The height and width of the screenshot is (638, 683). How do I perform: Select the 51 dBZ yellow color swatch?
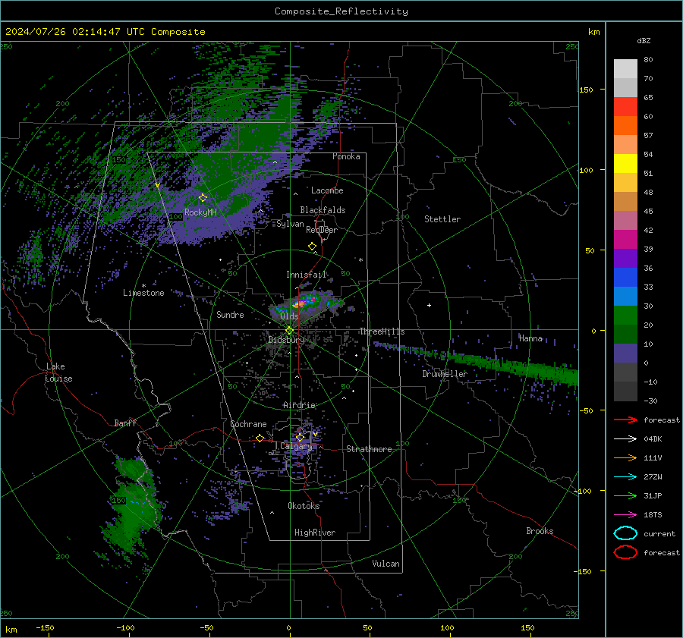coord(625,164)
